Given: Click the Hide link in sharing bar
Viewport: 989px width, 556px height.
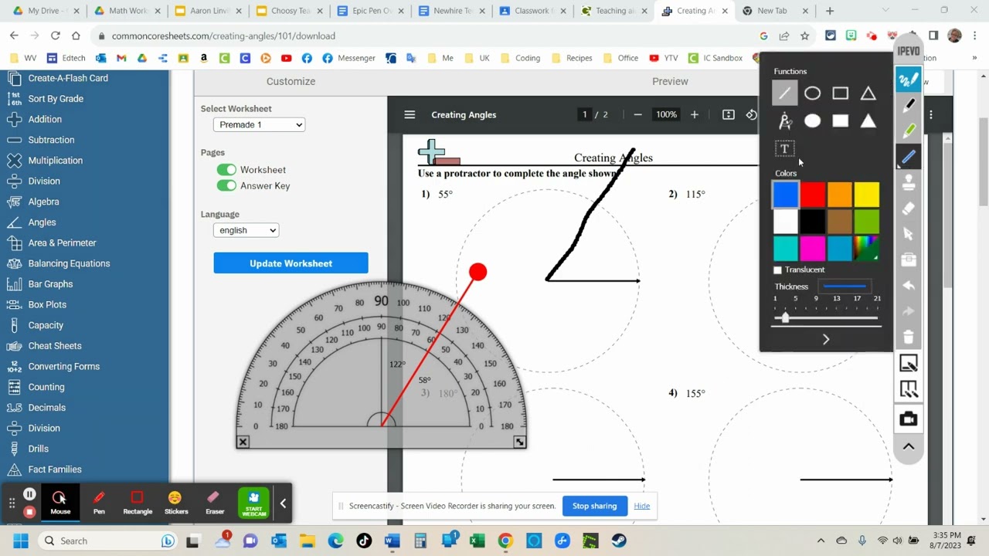Looking at the screenshot, I should tap(641, 506).
